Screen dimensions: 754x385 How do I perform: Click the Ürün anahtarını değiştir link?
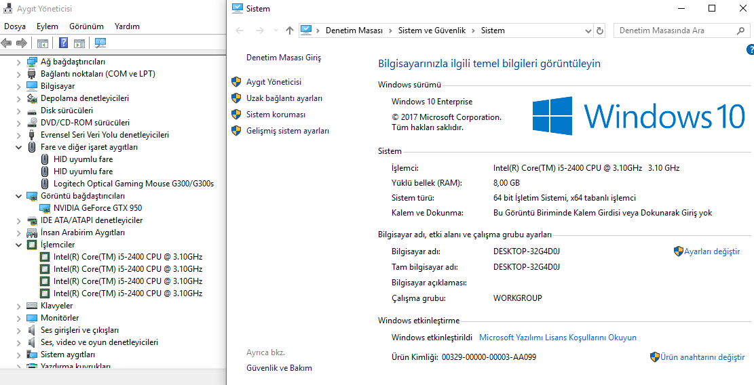pos(702,357)
